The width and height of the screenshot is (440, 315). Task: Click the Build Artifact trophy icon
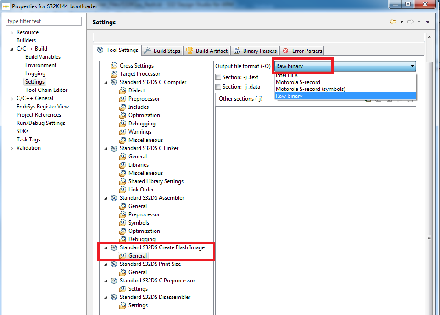point(189,51)
